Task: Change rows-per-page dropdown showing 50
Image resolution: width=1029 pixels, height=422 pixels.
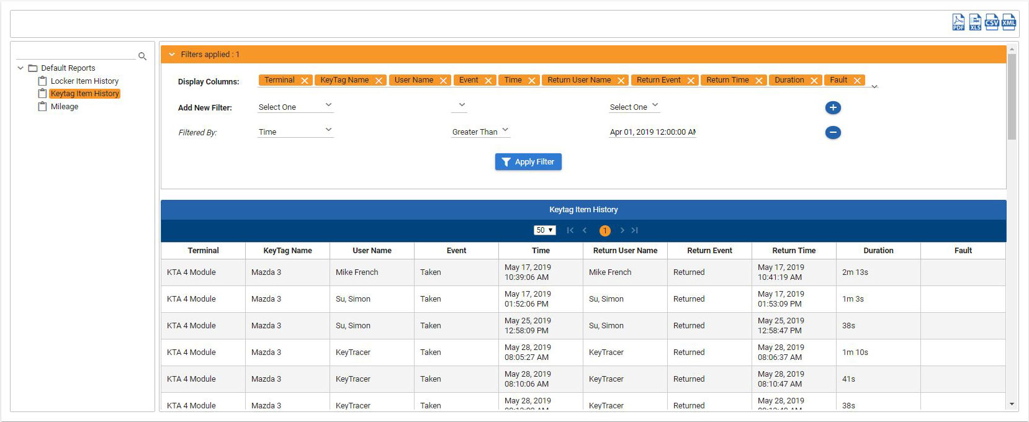Action: point(544,230)
